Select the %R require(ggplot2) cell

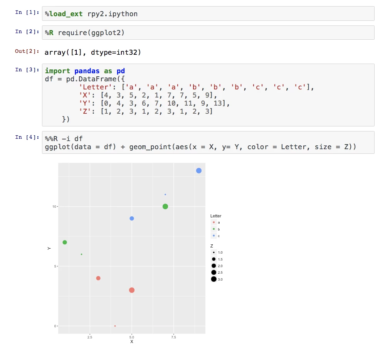tap(208, 33)
